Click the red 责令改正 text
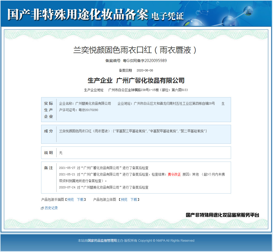The image size is (273, 252). [174, 174]
